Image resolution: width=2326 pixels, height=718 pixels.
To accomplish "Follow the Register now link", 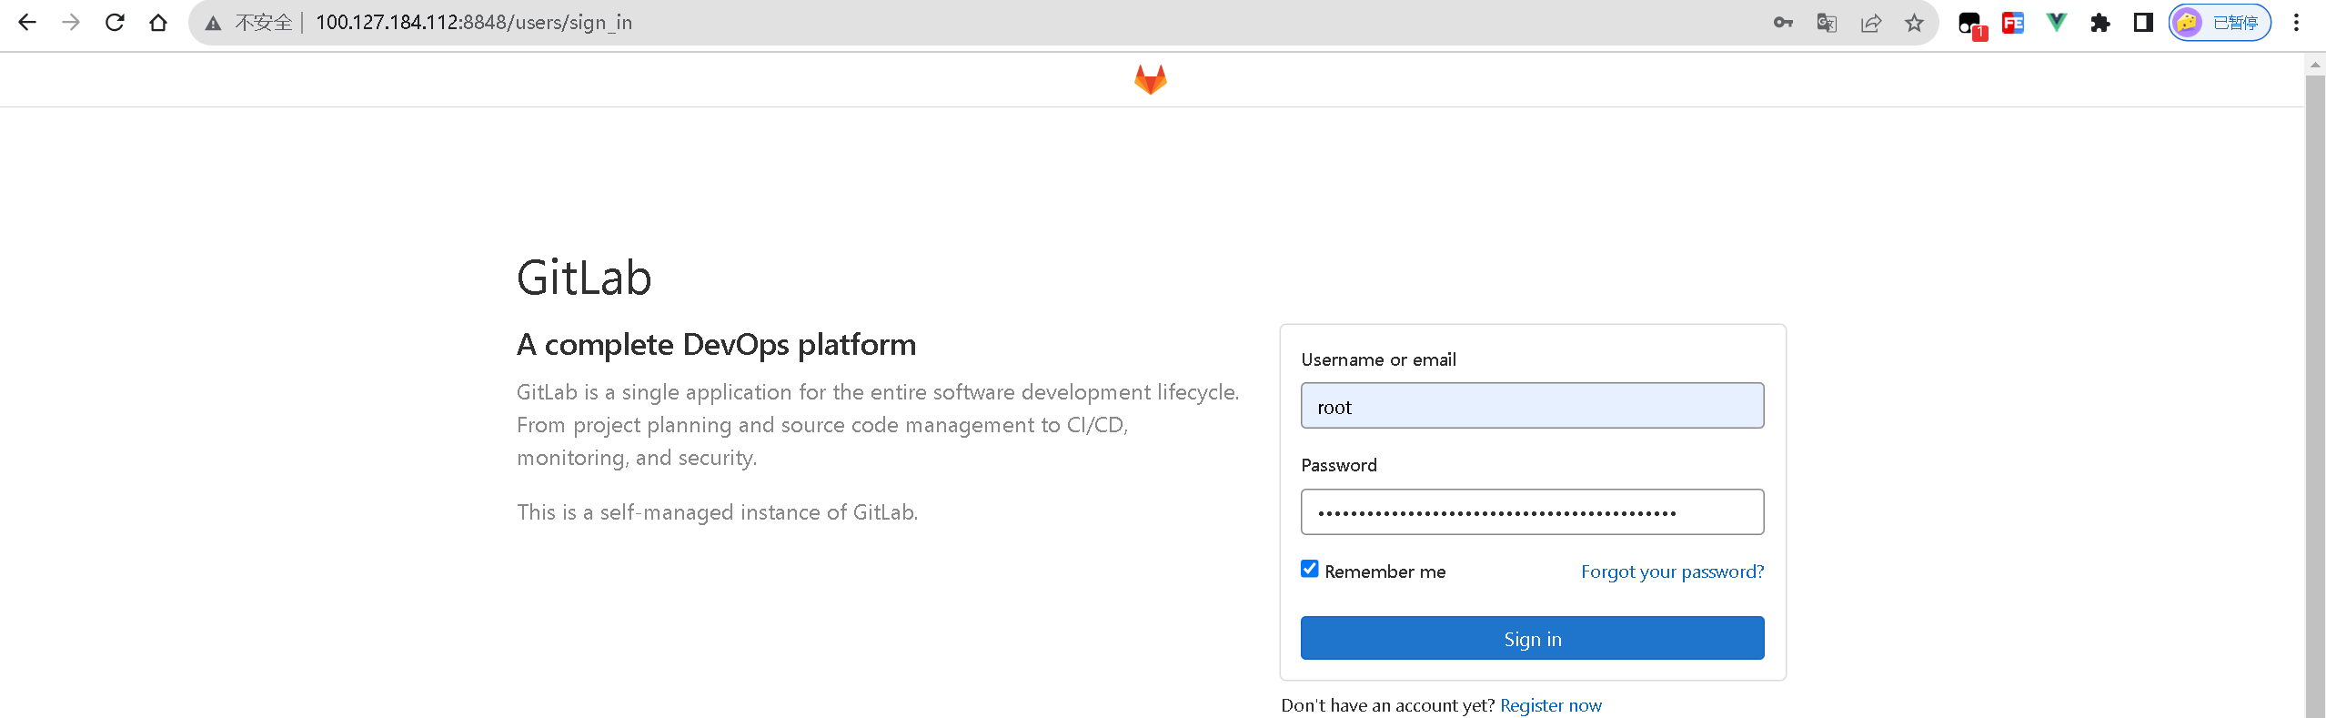I will pos(1550,705).
